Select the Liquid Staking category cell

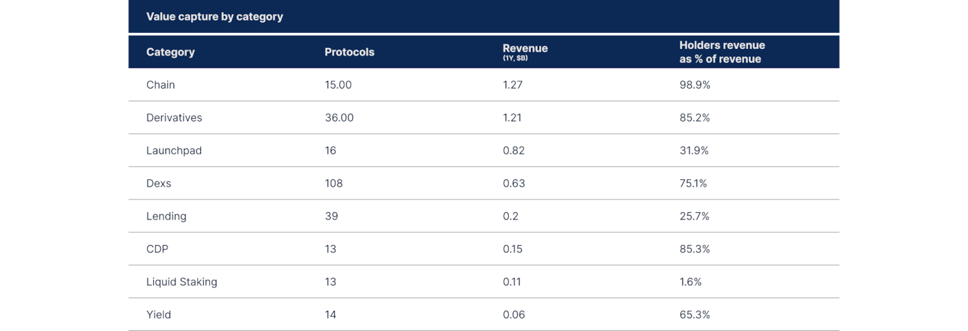tap(182, 282)
